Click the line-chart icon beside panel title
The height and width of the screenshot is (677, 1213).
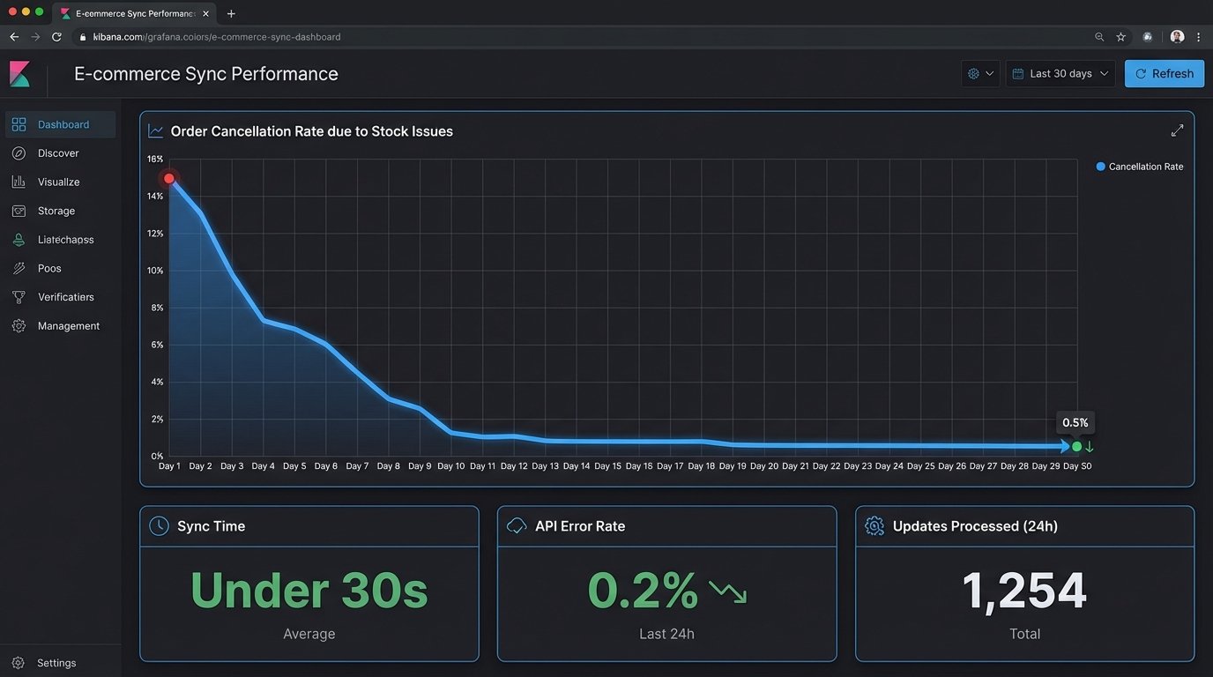click(155, 130)
